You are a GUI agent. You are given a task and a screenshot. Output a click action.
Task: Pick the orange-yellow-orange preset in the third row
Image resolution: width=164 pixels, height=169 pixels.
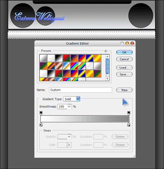90,73
